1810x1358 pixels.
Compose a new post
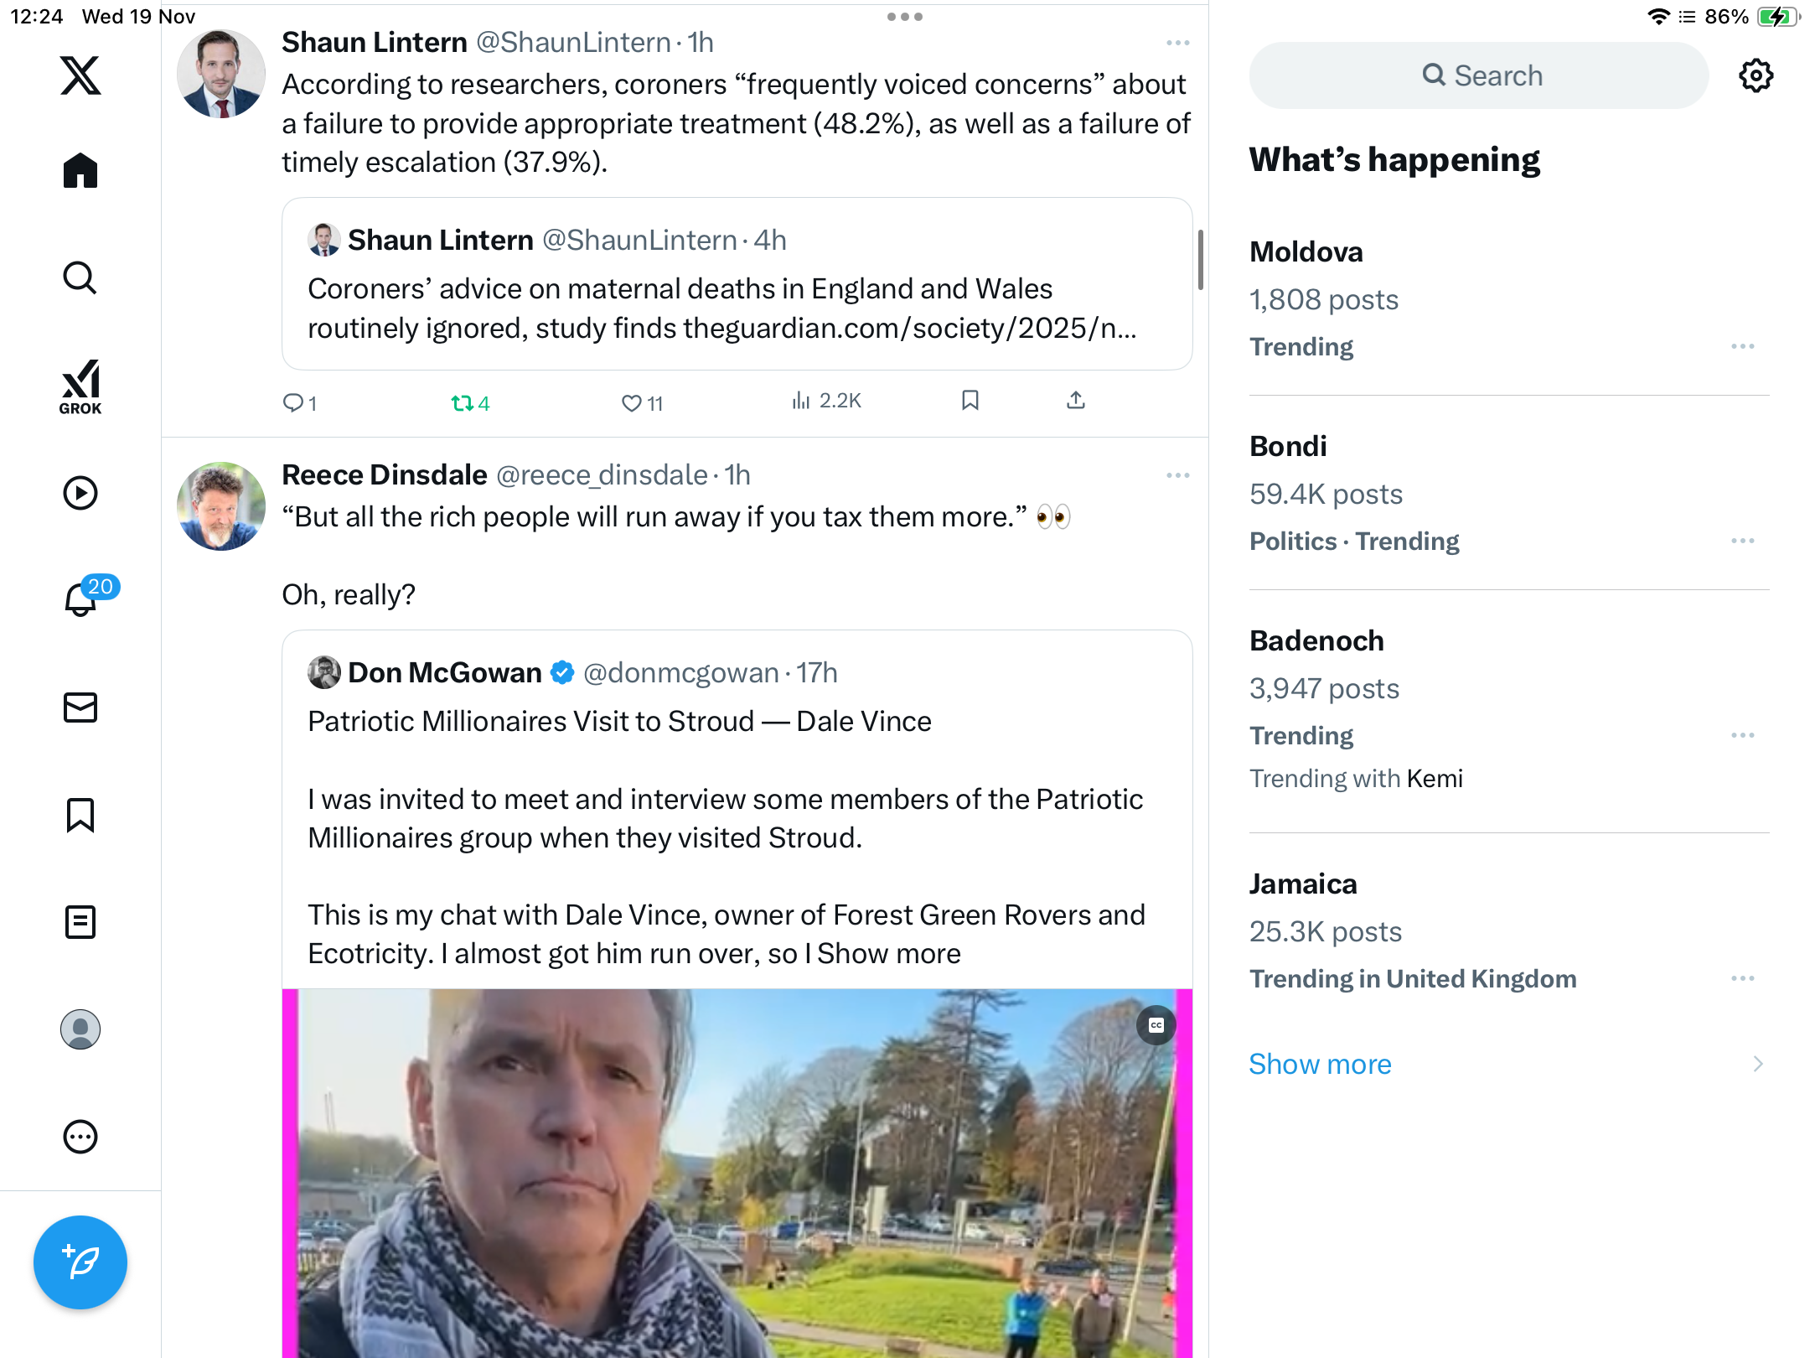pos(80,1262)
